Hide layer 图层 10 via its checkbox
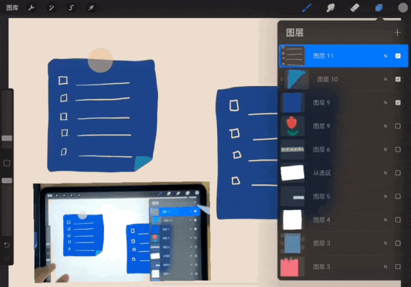 398,79
